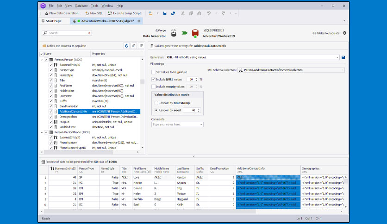Screen dimensions: 387x224
Task: Open the Database menu
Action: 81,6
